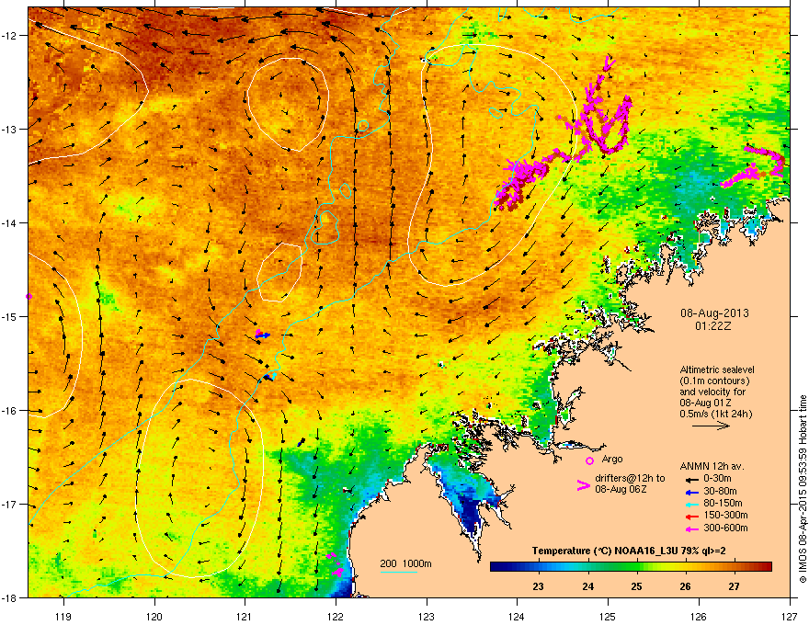Click the red 150-300m legend arrow
This screenshot has width=809, height=625.
691,517
